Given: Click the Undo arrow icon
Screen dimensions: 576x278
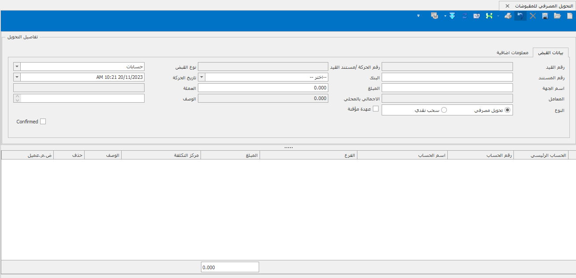Looking at the screenshot, I should pos(520,16).
